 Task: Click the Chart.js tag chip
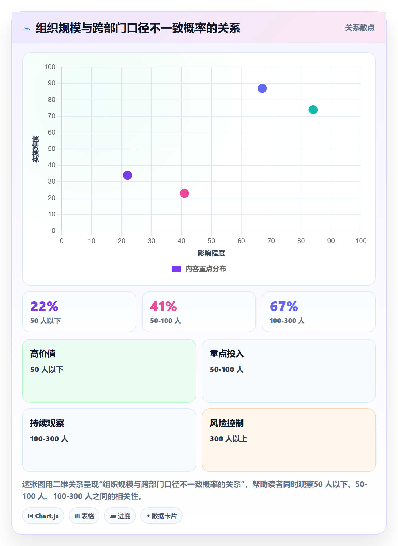43,516
